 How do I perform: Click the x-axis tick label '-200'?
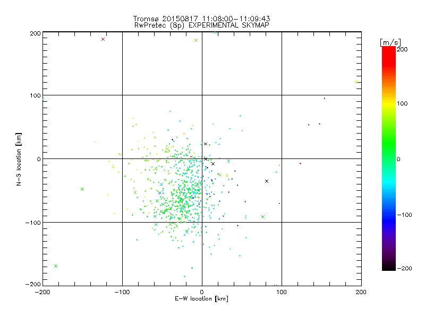pos(42,293)
